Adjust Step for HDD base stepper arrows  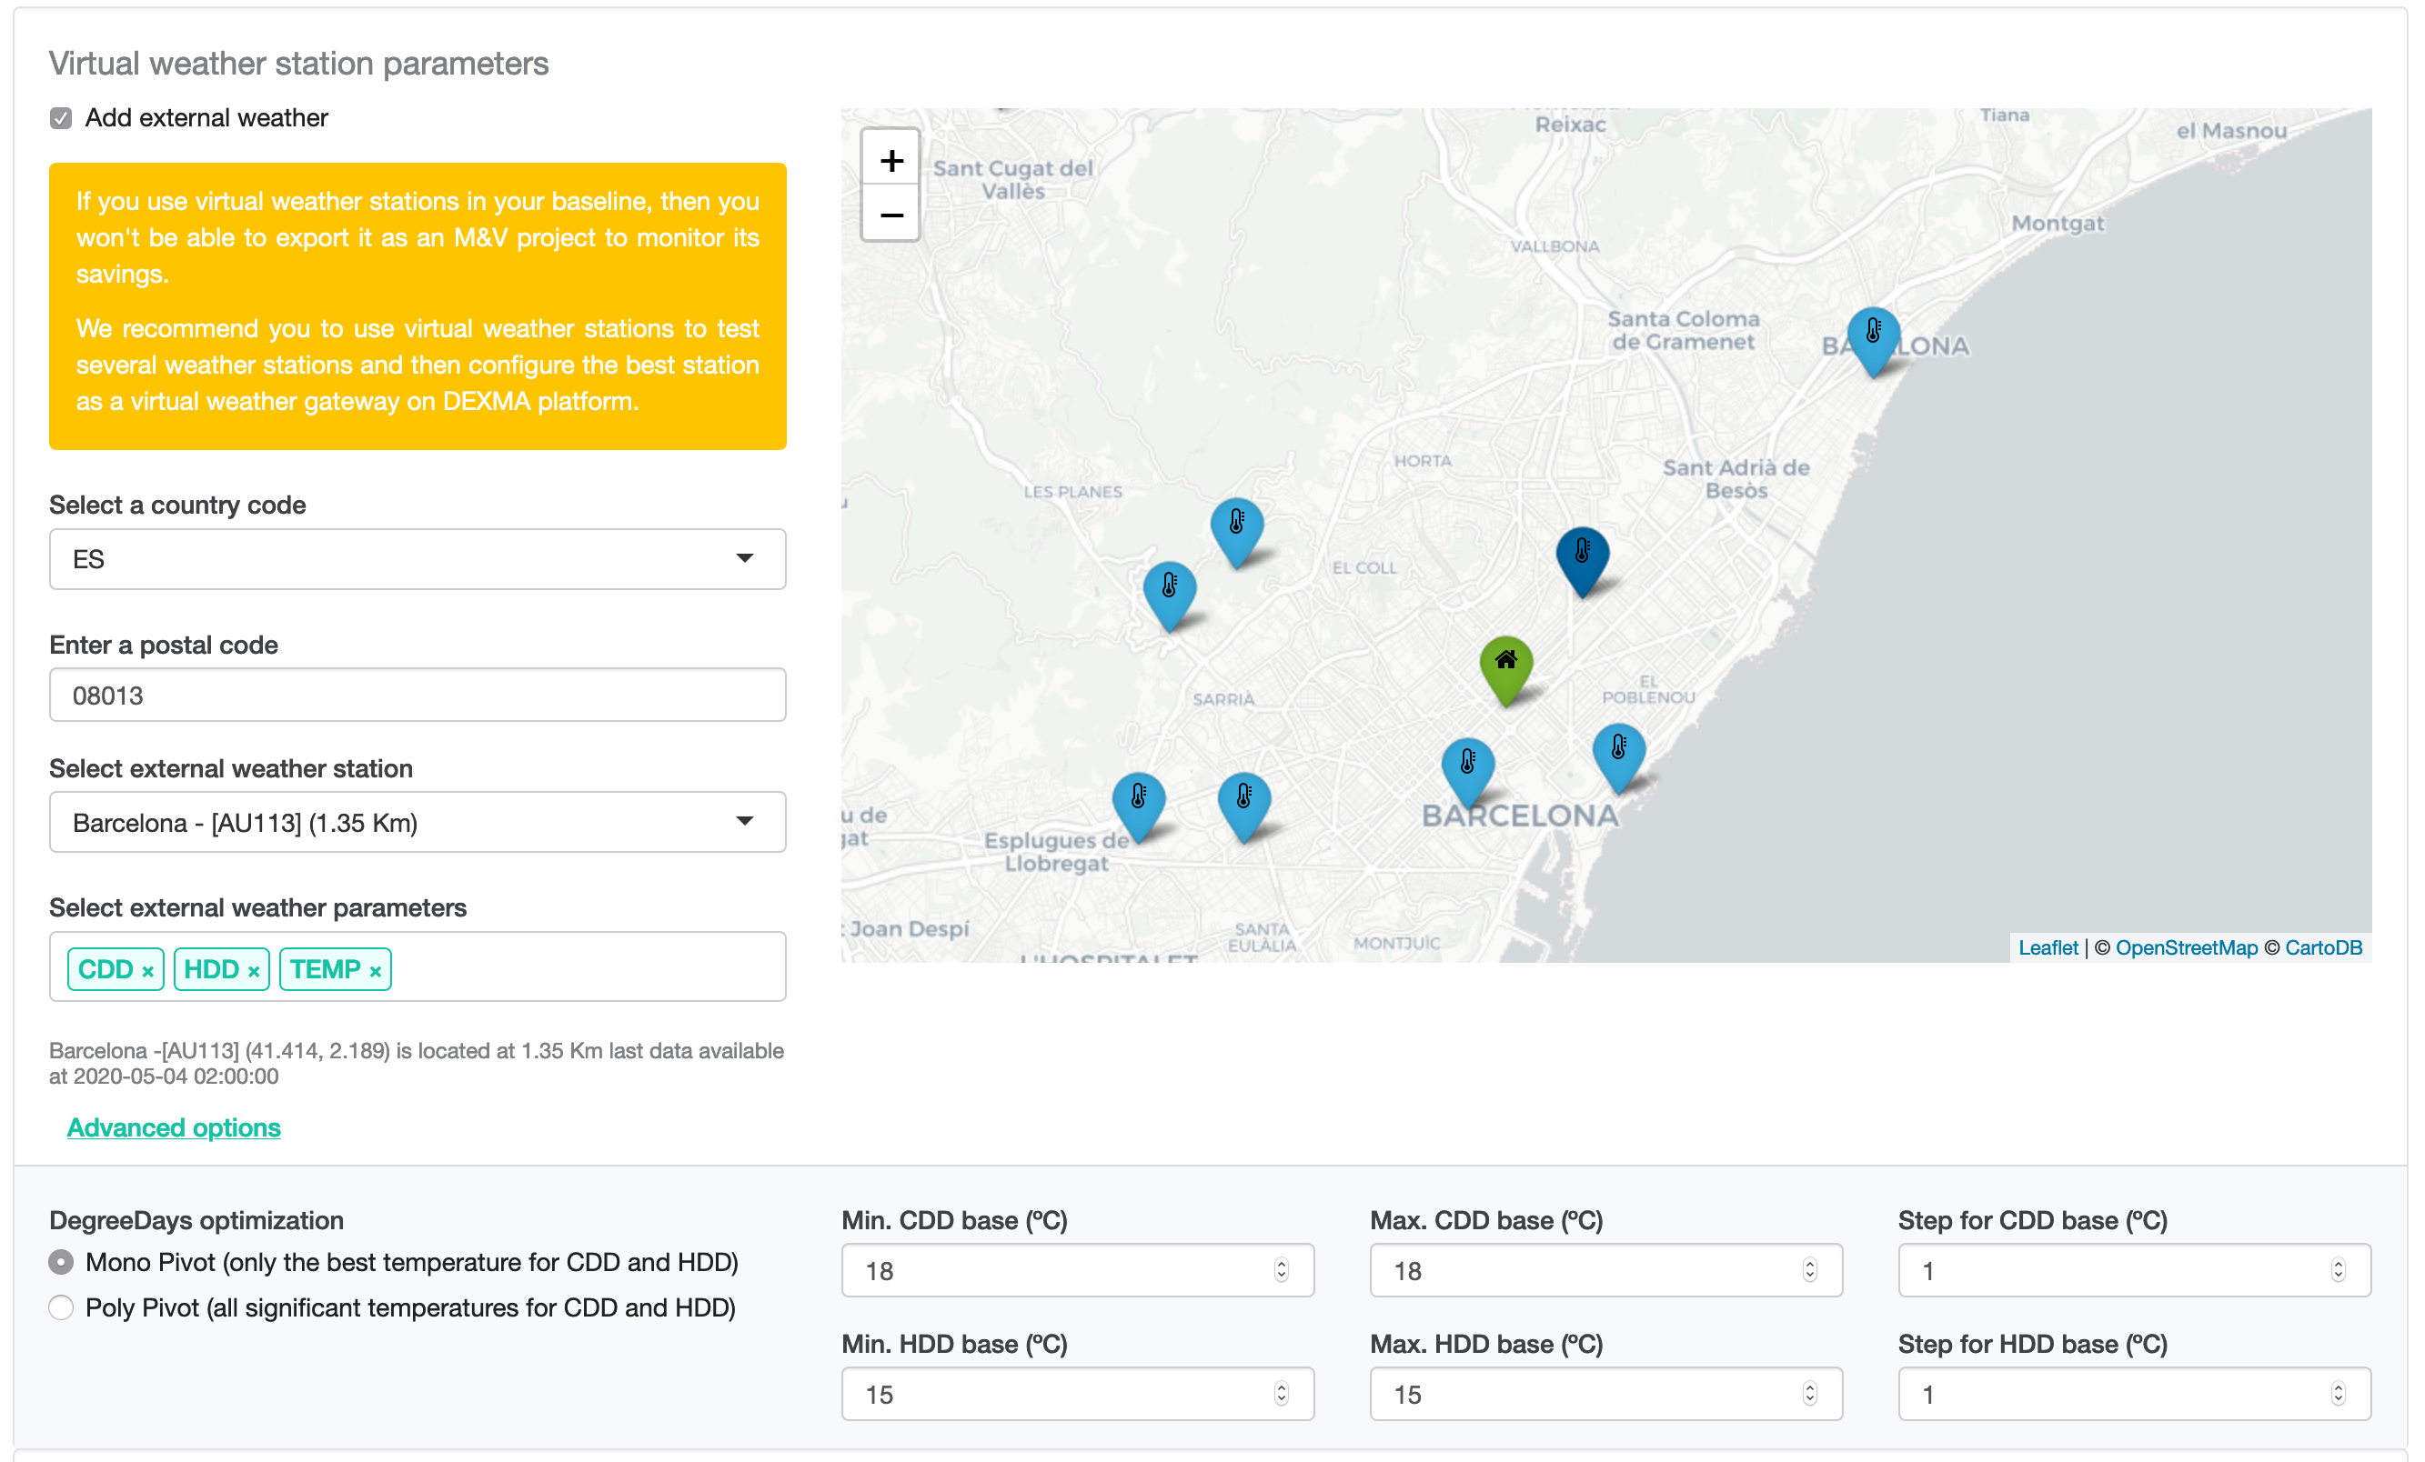point(2338,1393)
